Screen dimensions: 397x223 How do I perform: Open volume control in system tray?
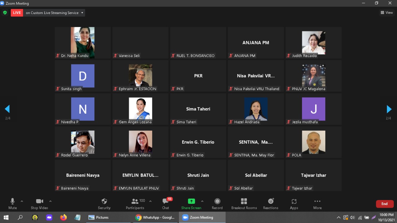(352, 217)
